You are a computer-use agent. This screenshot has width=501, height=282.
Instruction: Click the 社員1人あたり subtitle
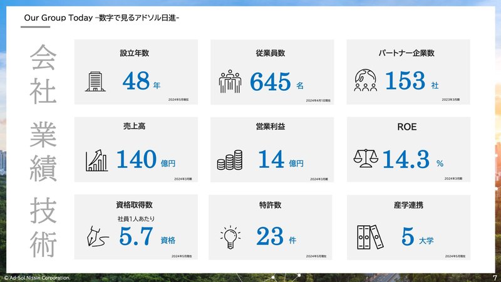tap(136, 219)
